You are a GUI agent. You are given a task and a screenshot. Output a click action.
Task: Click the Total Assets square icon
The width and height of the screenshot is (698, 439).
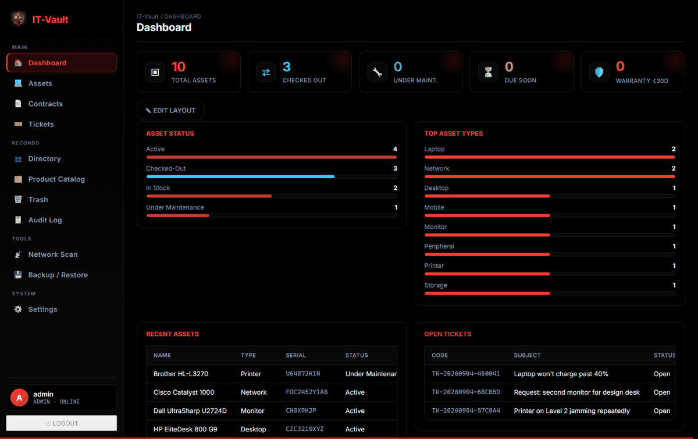[x=155, y=72]
